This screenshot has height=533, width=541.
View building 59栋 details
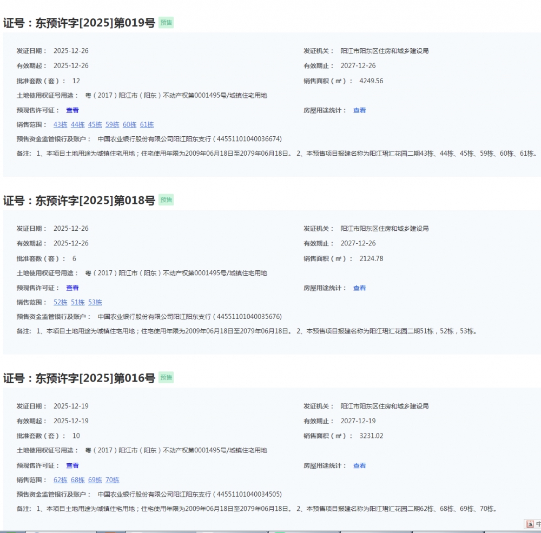coord(113,125)
